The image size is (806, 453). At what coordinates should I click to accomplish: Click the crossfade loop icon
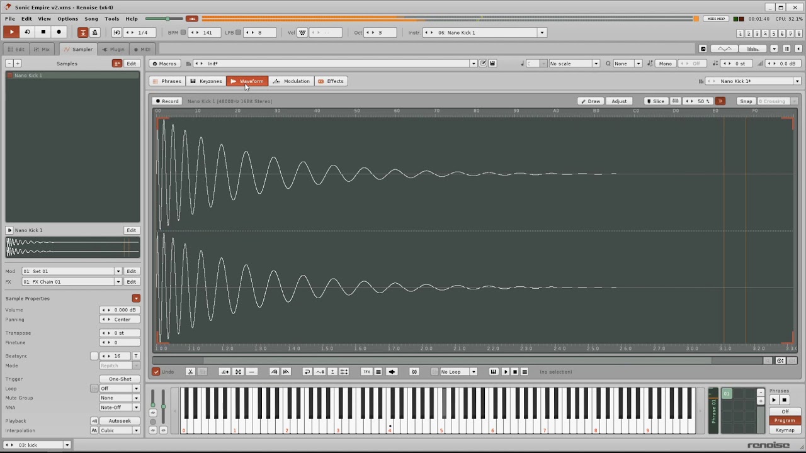pos(414,372)
